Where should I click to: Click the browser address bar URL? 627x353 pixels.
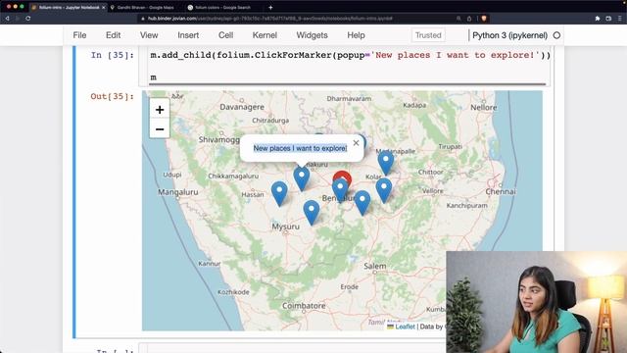point(270,19)
